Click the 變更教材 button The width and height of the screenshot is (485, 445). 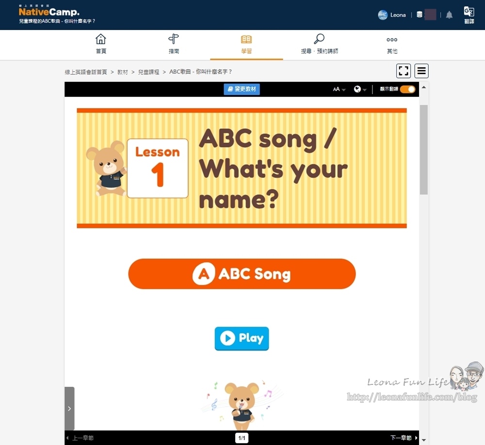click(x=242, y=89)
